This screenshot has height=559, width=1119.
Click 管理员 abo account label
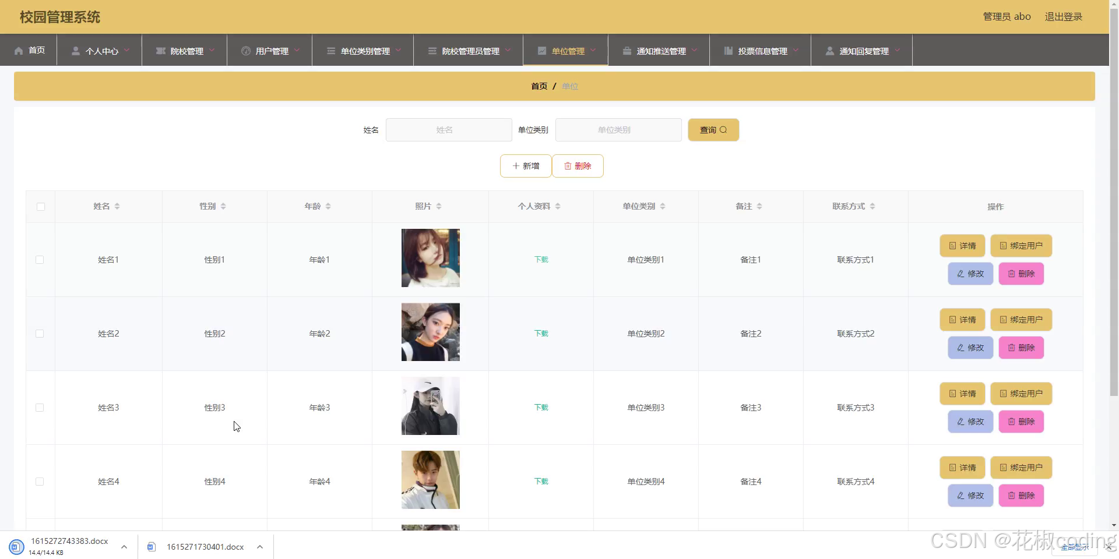(x=1007, y=17)
